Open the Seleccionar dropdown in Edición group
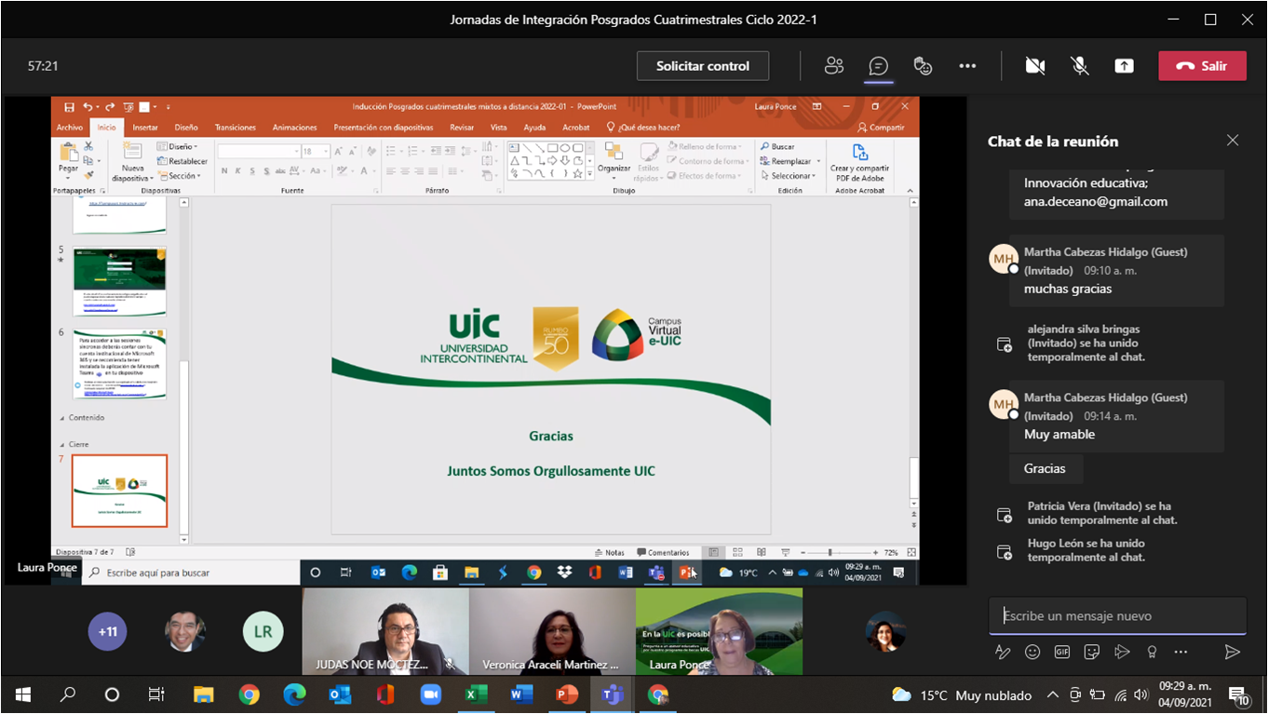This screenshot has width=1268, height=714. [x=790, y=176]
